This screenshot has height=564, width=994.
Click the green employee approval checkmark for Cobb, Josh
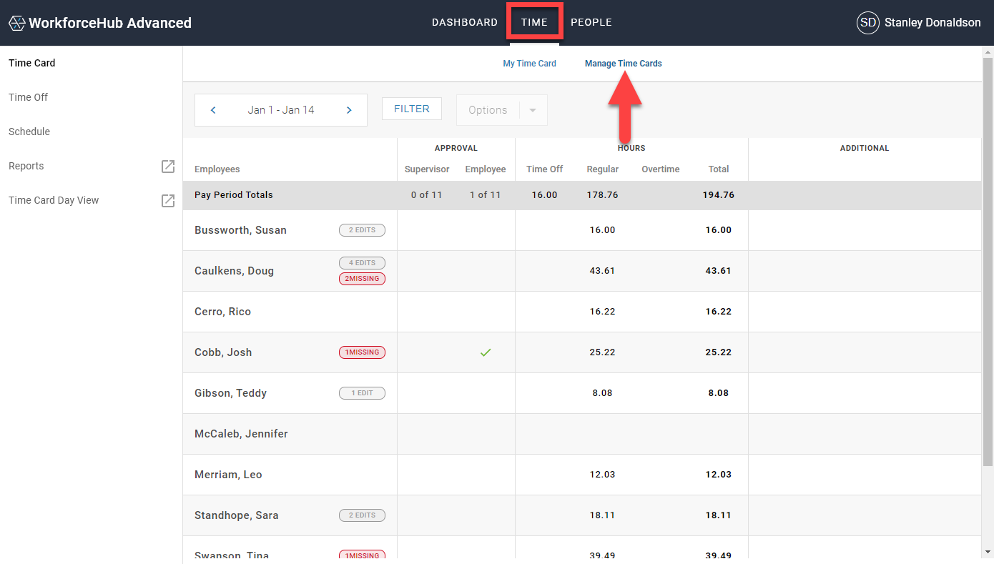pyautogui.click(x=486, y=352)
